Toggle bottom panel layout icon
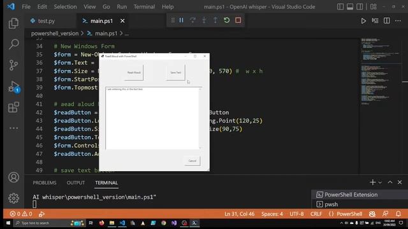 click(x=350, y=7)
